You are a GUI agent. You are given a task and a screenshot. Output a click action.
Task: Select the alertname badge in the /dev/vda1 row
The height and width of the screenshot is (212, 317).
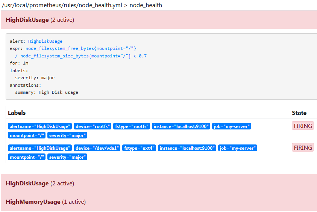40,148
